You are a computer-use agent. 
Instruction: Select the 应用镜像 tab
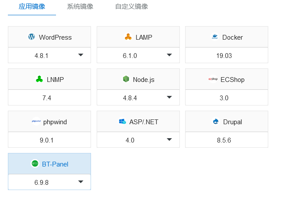click(x=32, y=7)
